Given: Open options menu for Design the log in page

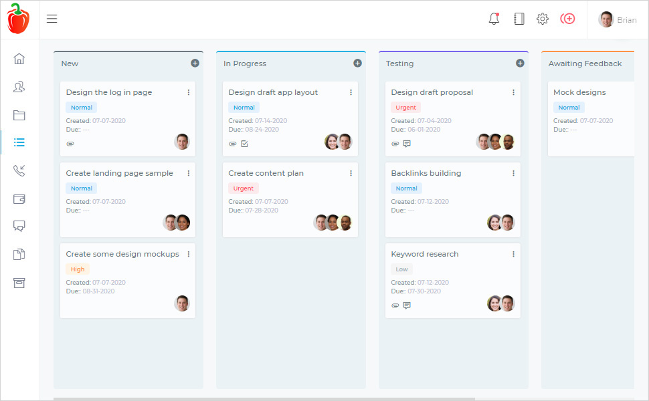Looking at the screenshot, I should tap(189, 92).
